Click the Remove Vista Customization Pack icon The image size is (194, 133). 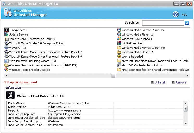coord(7,39)
